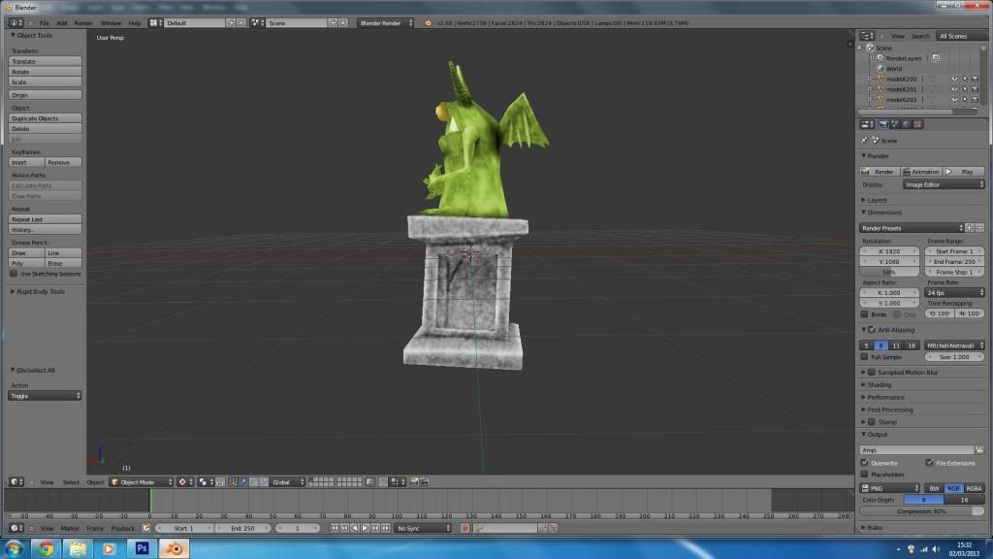Click the grease pencil Erase button

63,263
